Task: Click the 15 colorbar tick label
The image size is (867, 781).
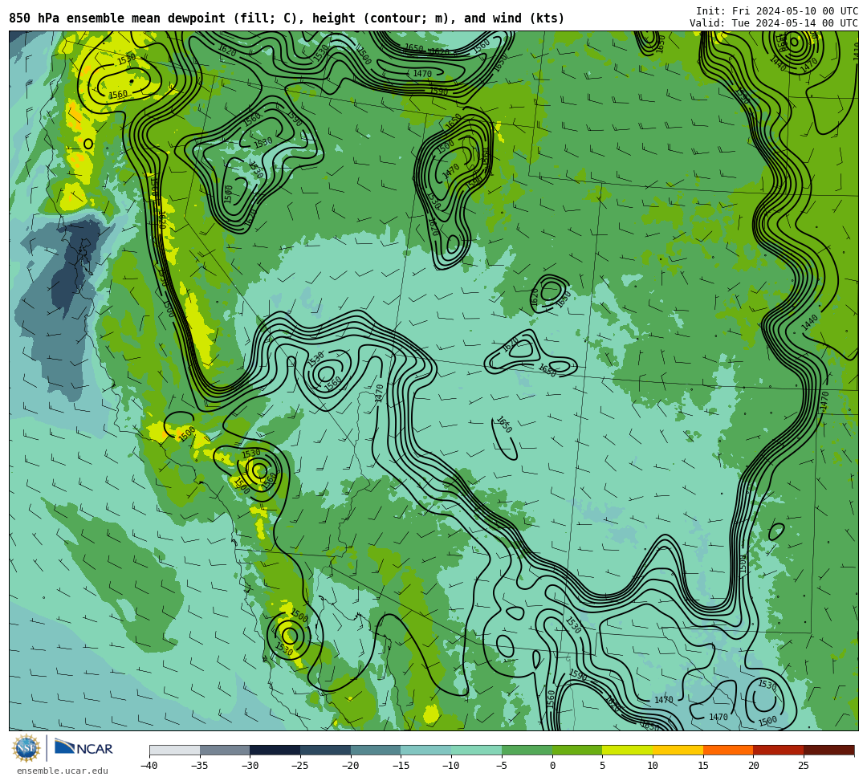Action: [x=703, y=766]
